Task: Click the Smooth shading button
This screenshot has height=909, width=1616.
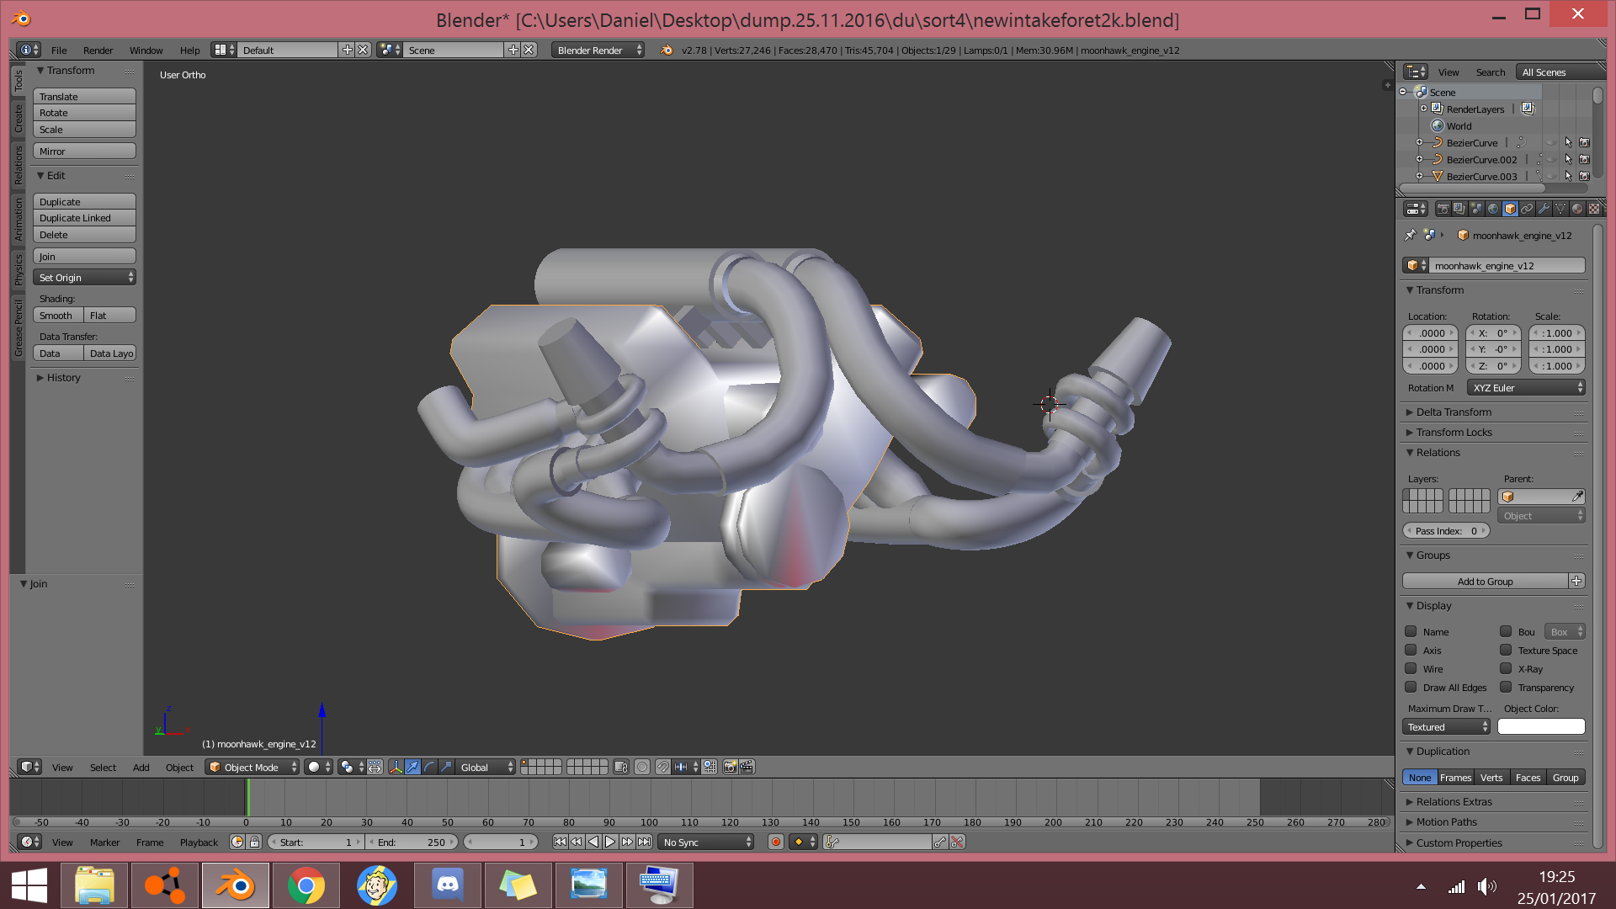Action: pyautogui.click(x=57, y=315)
